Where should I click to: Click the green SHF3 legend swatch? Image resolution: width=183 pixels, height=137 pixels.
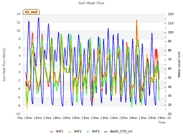(x=88, y=132)
